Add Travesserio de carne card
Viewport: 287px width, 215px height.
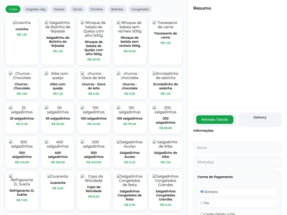pos(165,41)
